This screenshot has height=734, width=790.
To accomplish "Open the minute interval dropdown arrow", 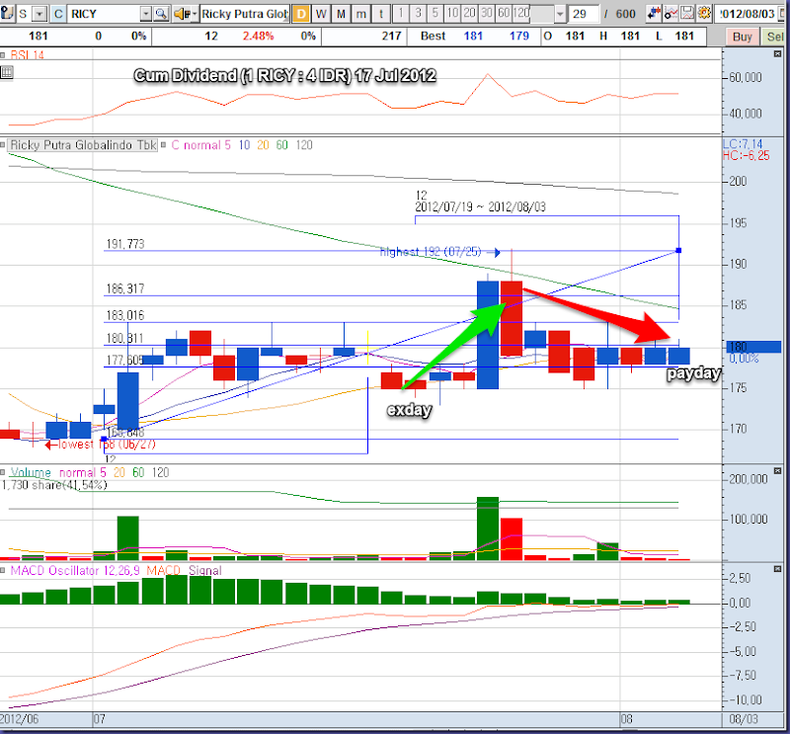I will (x=560, y=15).
